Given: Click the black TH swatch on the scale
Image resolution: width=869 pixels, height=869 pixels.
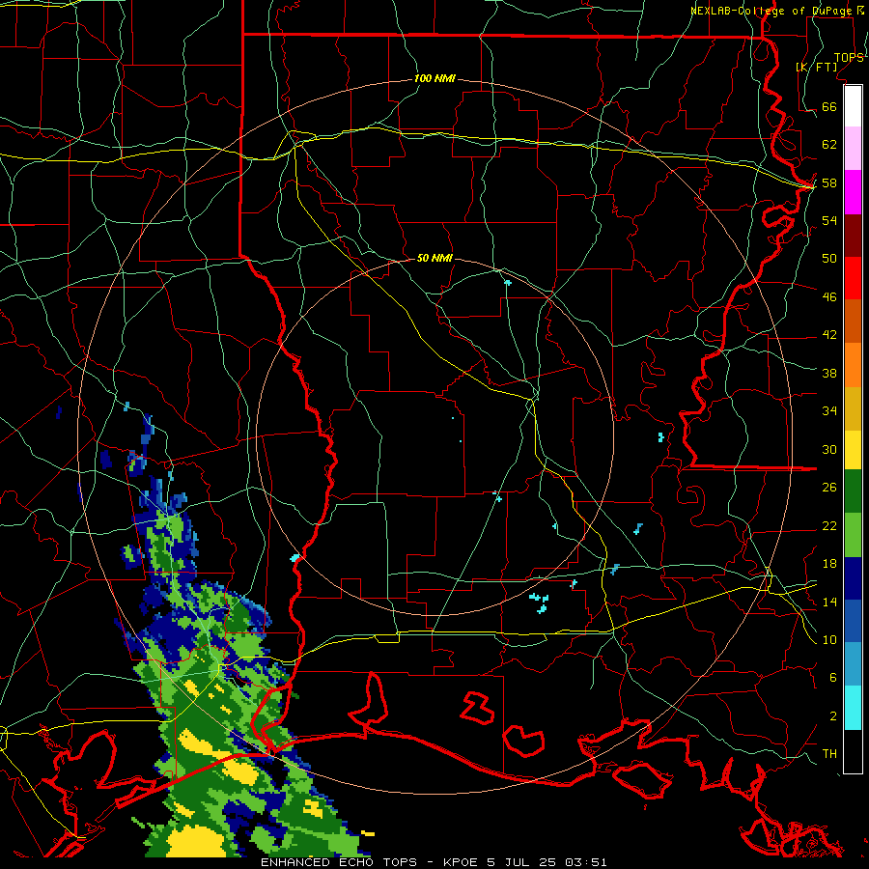Looking at the screenshot, I should point(853,751).
